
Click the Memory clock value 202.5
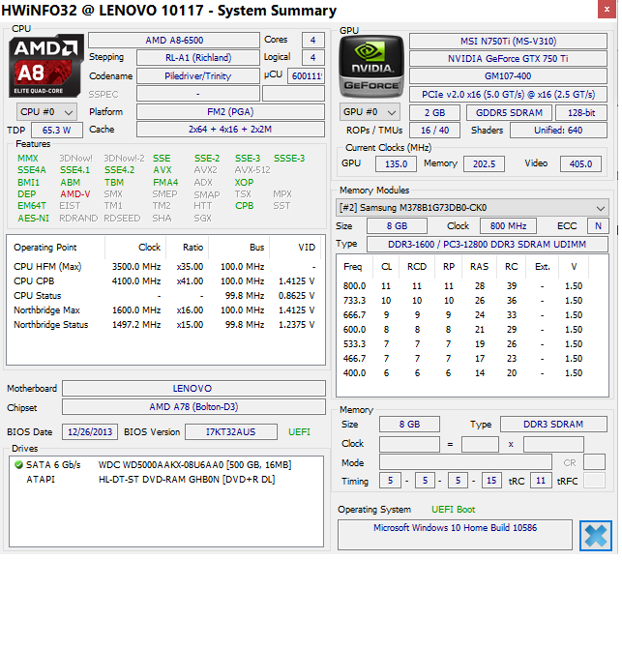pyautogui.click(x=484, y=164)
